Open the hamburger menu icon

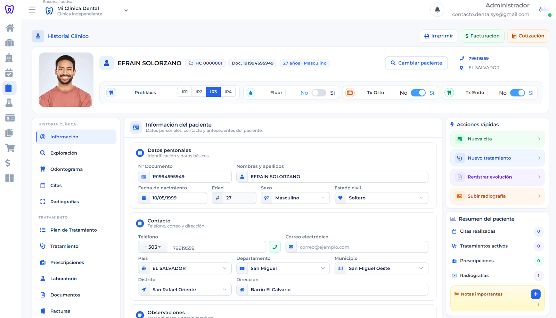[32, 10]
